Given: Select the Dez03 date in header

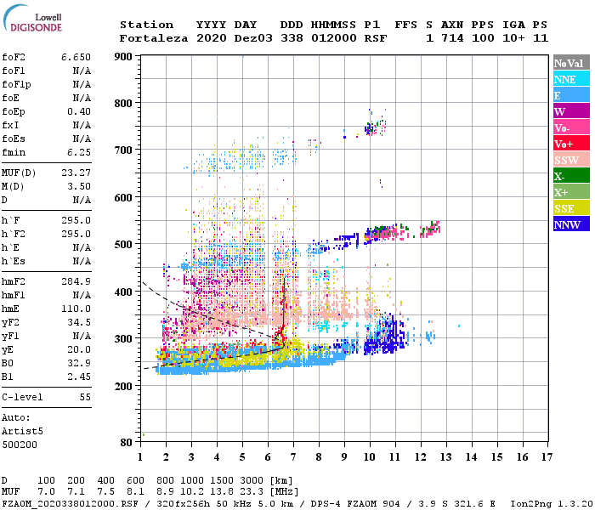Looking at the screenshot, I should click(x=253, y=38).
